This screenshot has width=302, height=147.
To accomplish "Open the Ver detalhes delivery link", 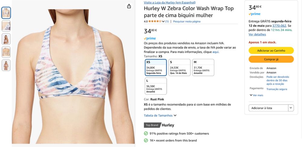I will (257, 35).
